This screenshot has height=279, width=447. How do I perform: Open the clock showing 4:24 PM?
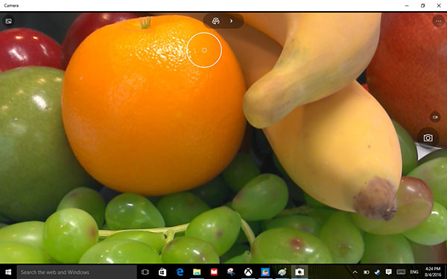click(433, 272)
